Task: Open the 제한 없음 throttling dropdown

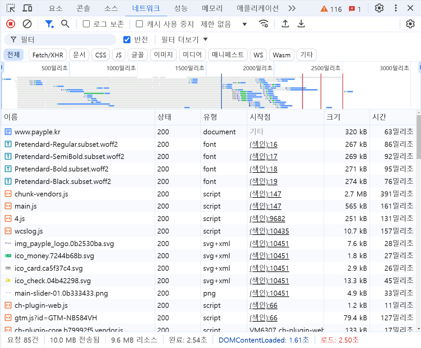Action: point(220,24)
